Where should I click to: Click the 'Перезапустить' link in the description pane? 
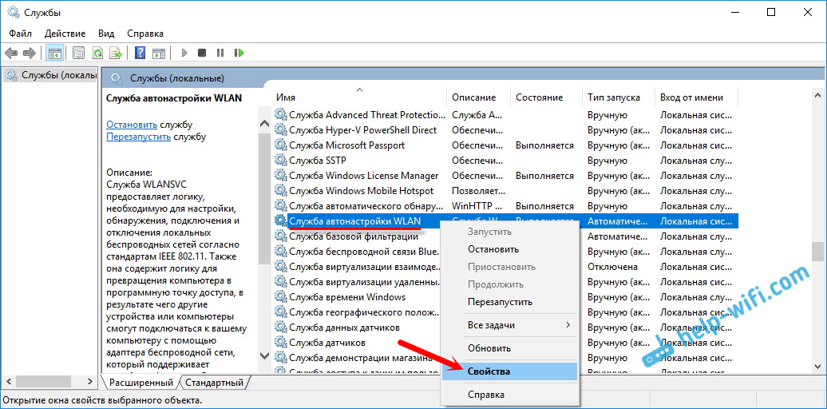point(138,137)
